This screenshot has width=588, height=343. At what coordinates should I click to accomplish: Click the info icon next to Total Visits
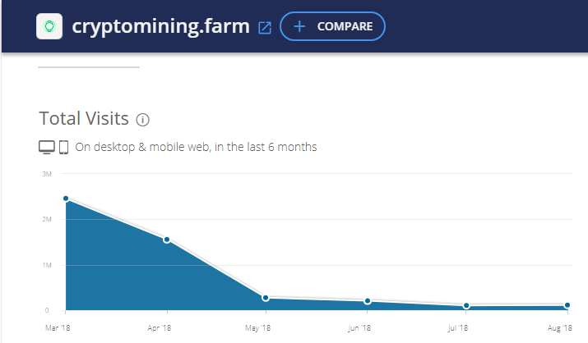coord(142,120)
